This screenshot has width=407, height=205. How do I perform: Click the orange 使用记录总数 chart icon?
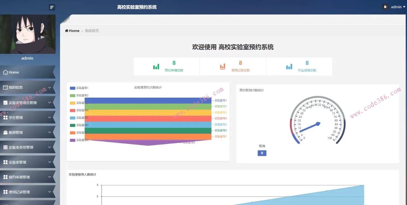pos(223,66)
